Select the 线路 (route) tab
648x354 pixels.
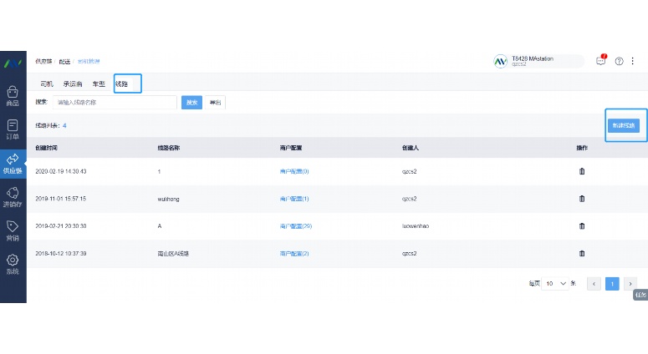point(121,83)
